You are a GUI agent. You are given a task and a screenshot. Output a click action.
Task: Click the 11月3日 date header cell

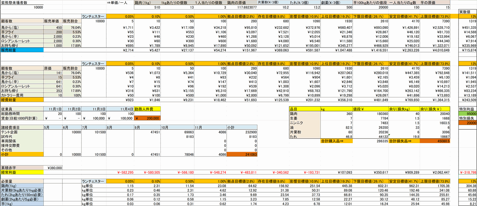(94, 109)
